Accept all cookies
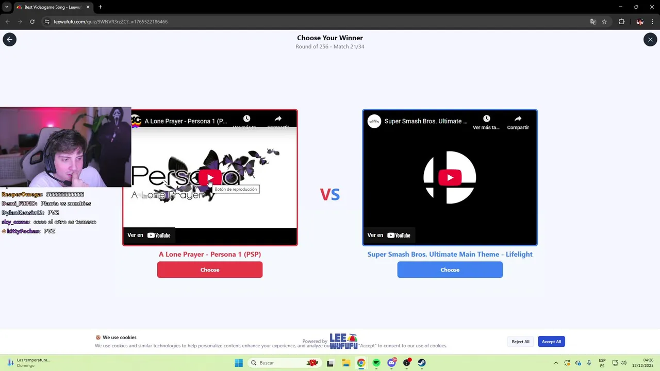Image resolution: width=660 pixels, height=371 pixels. [551, 342]
